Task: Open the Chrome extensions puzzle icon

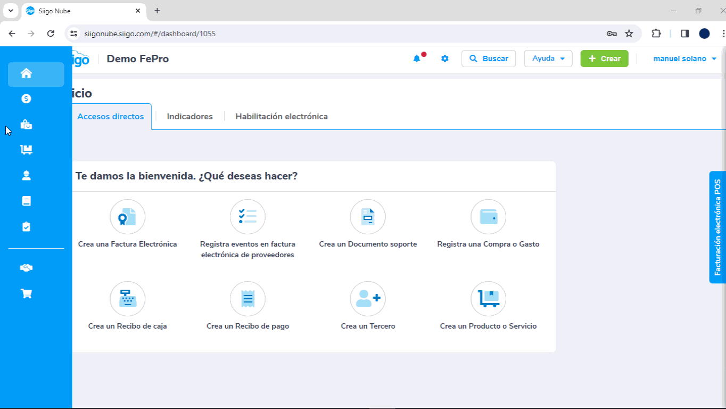Action: point(656,34)
